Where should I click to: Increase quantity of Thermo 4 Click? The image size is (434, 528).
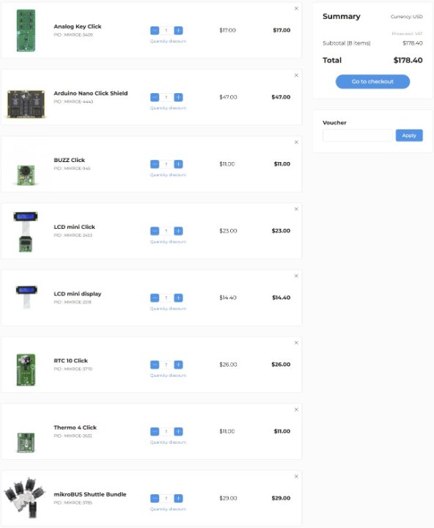pyautogui.click(x=178, y=432)
